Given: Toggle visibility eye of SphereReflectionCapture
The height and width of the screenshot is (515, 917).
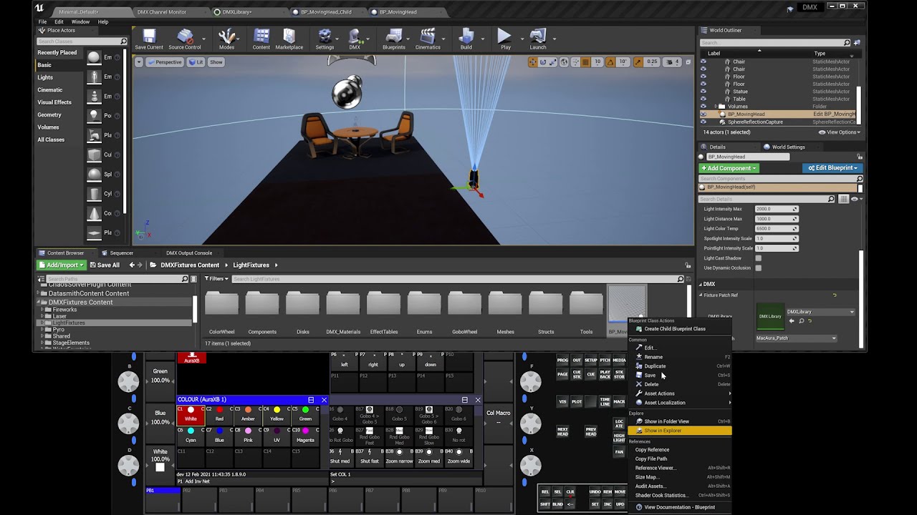Looking at the screenshot, I should click(x=703, y=122).
